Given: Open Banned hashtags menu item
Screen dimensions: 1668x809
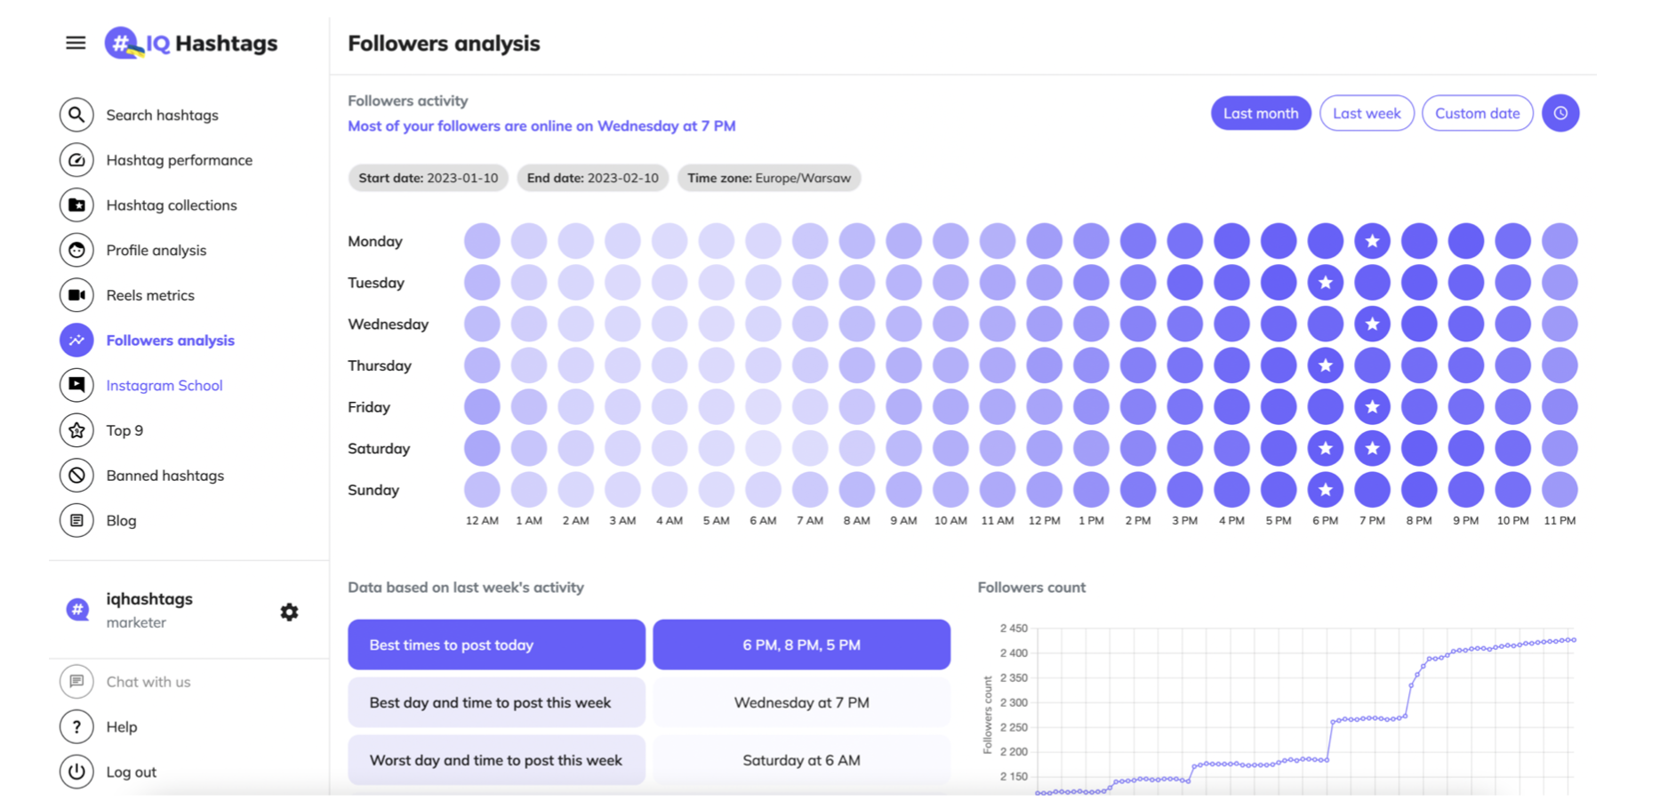Looking at the screenshot, I should (164, 476).
